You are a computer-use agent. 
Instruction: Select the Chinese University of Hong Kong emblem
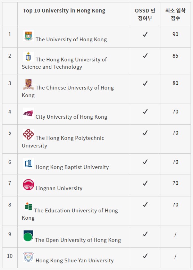28,84
